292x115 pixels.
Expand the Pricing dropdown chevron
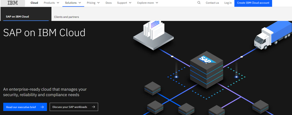coord(98,3)
